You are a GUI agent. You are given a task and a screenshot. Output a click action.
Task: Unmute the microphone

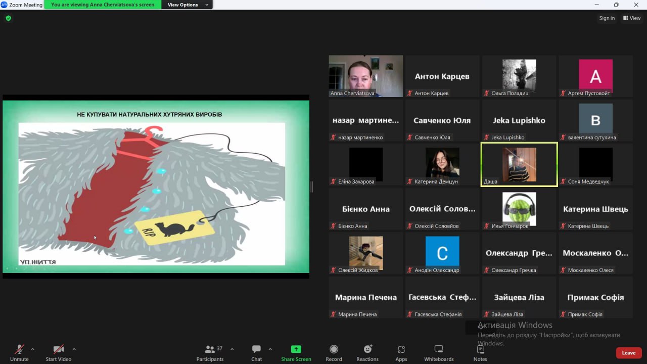[x=19, y=349]
